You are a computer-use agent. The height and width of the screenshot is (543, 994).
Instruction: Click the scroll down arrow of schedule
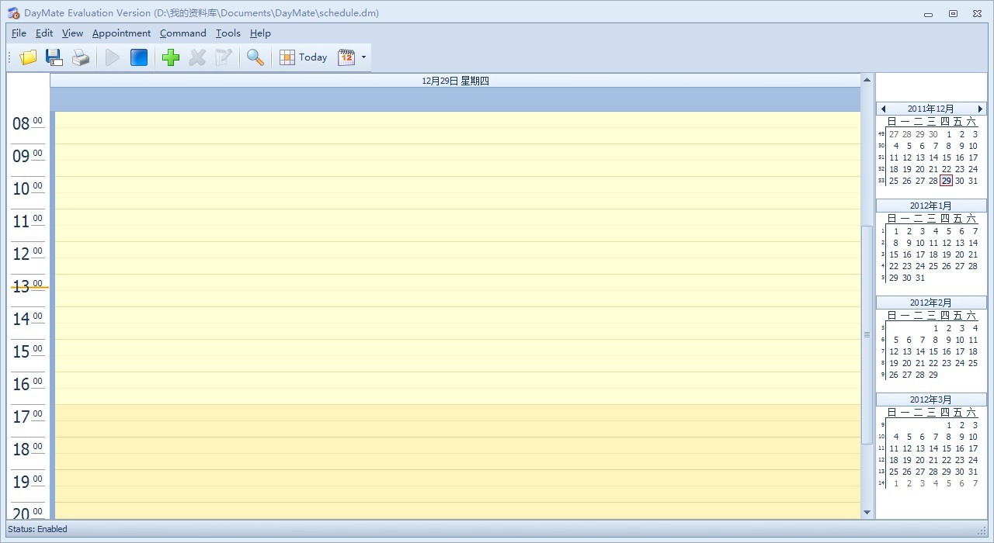click(867, 512)
